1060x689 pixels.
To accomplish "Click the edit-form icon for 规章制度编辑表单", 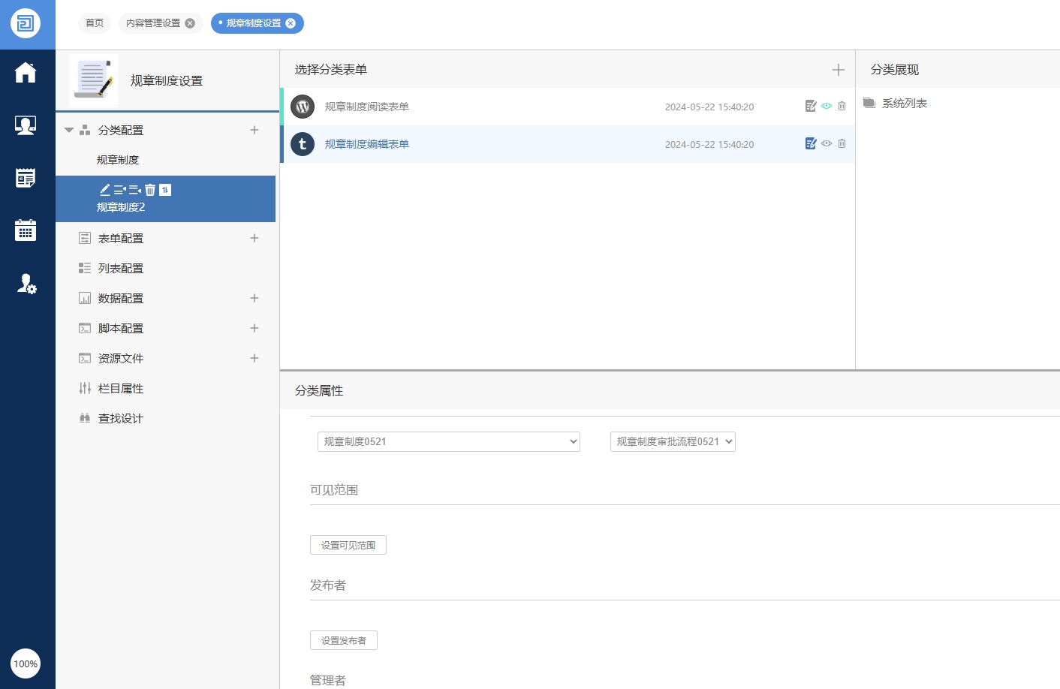I will pyautogui.click(x=811, y=143).
